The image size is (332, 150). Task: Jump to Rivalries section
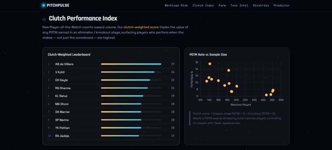coord(261,5)
